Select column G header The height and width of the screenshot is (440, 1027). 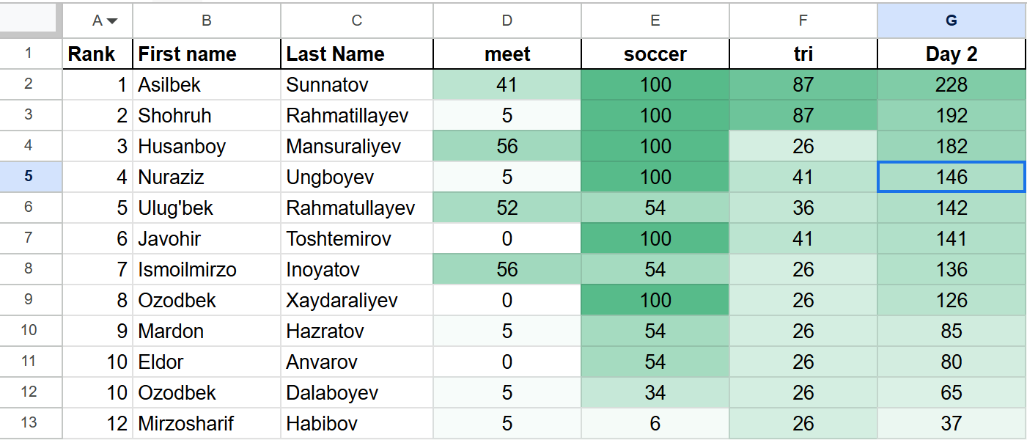[951, 21]
